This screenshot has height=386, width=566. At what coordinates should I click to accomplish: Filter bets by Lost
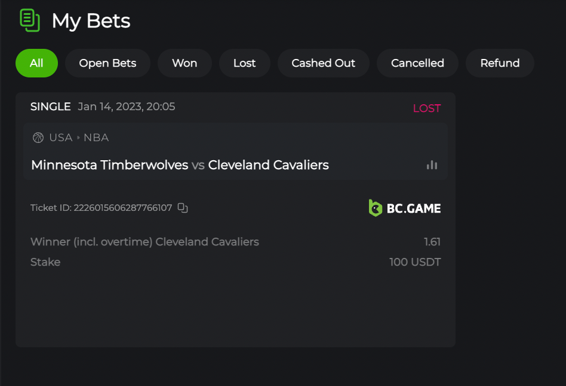pos(244,63)
